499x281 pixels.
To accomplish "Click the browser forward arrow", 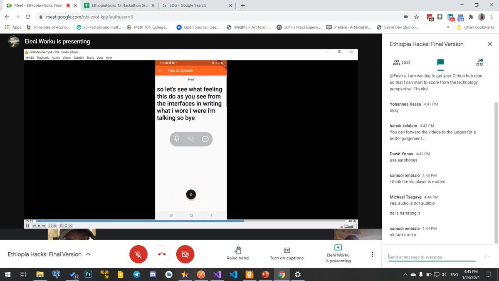I will [x=18, y=17].
